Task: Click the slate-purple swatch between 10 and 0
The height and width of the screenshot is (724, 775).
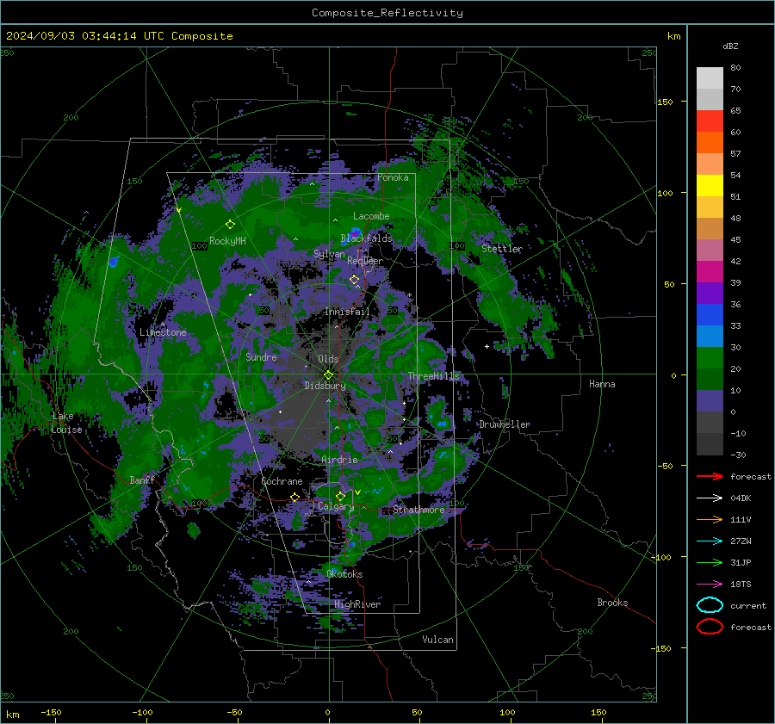Action: pos(710,401)
